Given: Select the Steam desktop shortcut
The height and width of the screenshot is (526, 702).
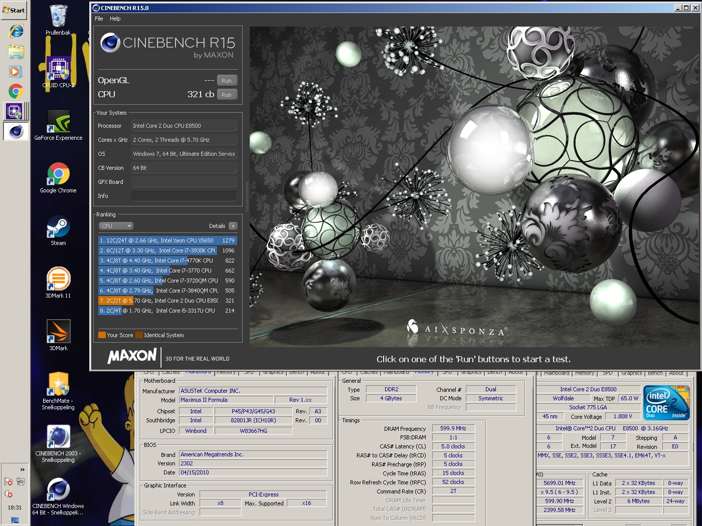Looking at the screenshot, I should (58, 230).
